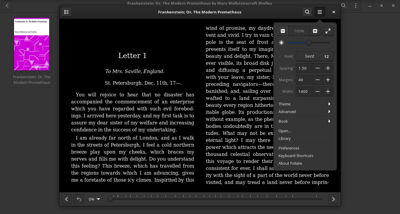The image size is (400, 214).
Task: Click the library book title label
Action: click(32, 80)
